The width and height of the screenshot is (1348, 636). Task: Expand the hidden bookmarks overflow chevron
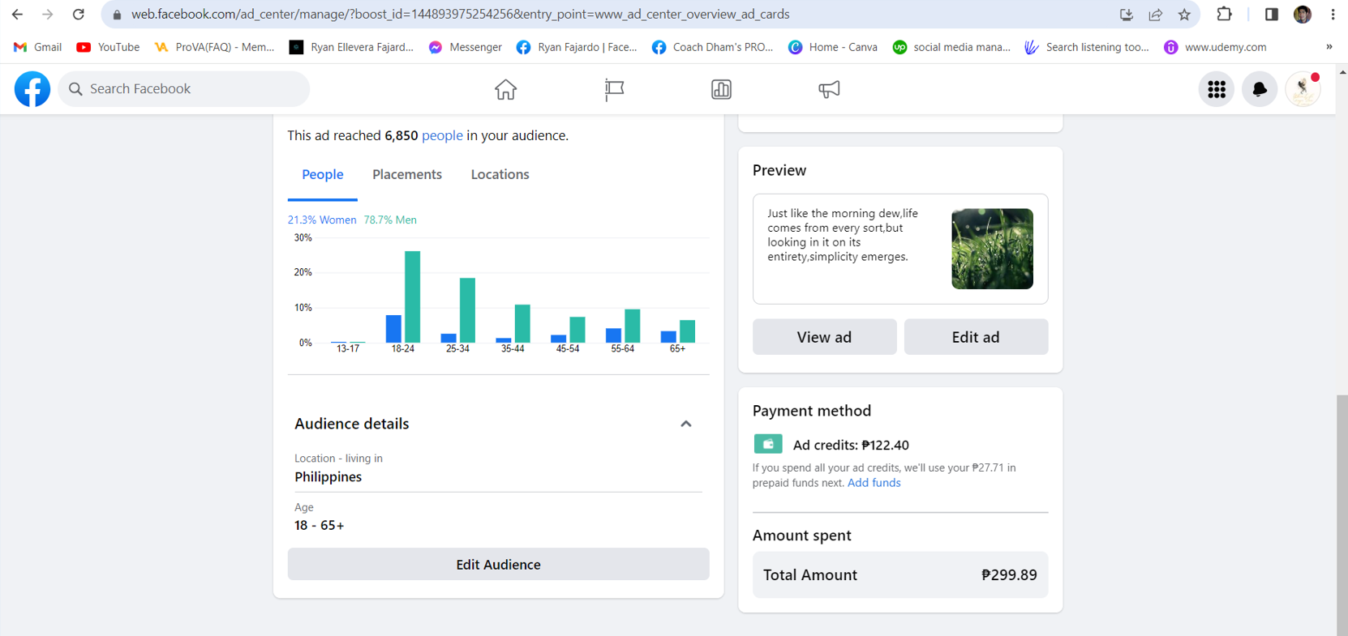1329,47
